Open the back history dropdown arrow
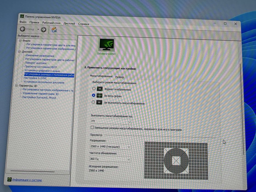Viewport: 256px width, 192px height. pyautogui.click(x=38, y=29)
